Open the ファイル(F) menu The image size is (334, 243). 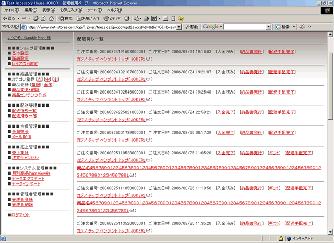tap(11, 10)
